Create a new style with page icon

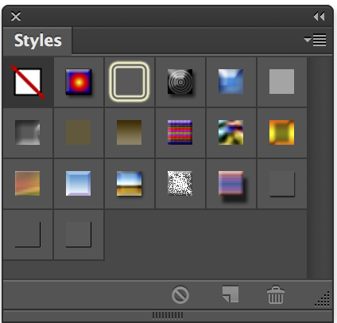coord(230,294)
